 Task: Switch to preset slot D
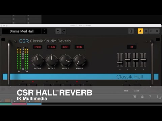click(x=157, y=31)
